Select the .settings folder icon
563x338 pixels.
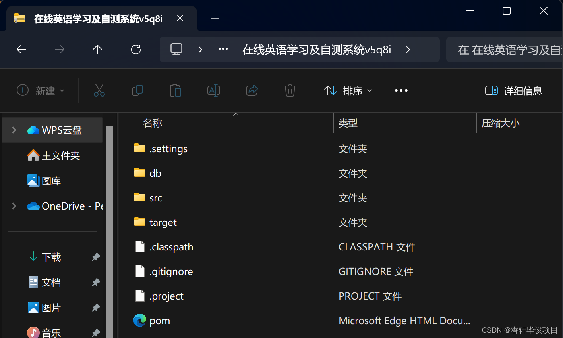[140, 148]
